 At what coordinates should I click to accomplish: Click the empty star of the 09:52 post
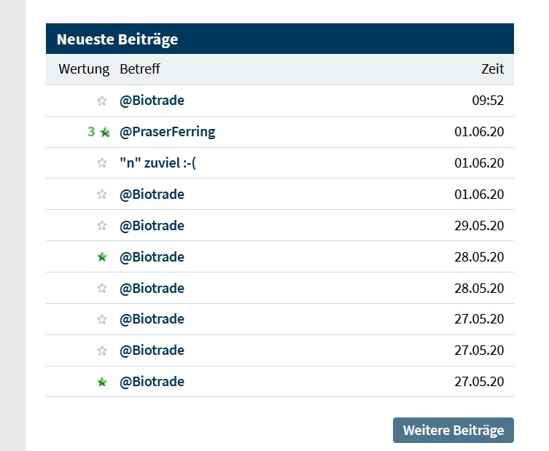point(102,101)
